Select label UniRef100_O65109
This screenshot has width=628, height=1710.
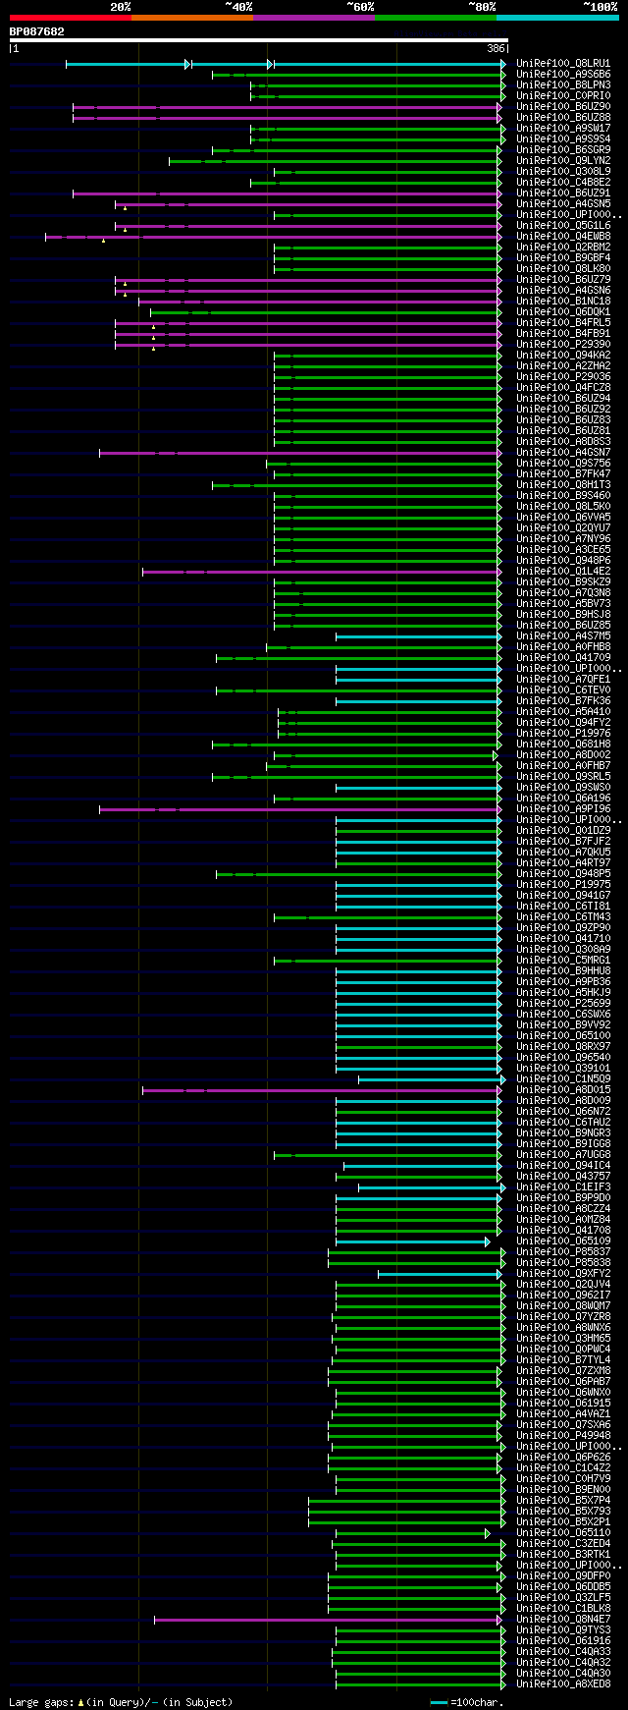coord(563,1241)
